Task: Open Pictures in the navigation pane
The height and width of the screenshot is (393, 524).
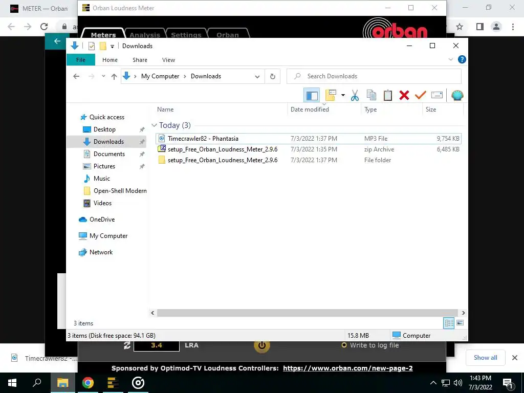Action: 104,166
